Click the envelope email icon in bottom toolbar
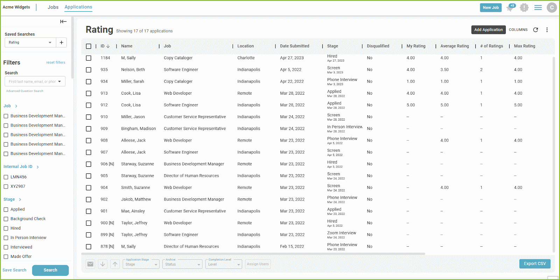The width and height of the screenshot is (560, 280). coord(90,264)
